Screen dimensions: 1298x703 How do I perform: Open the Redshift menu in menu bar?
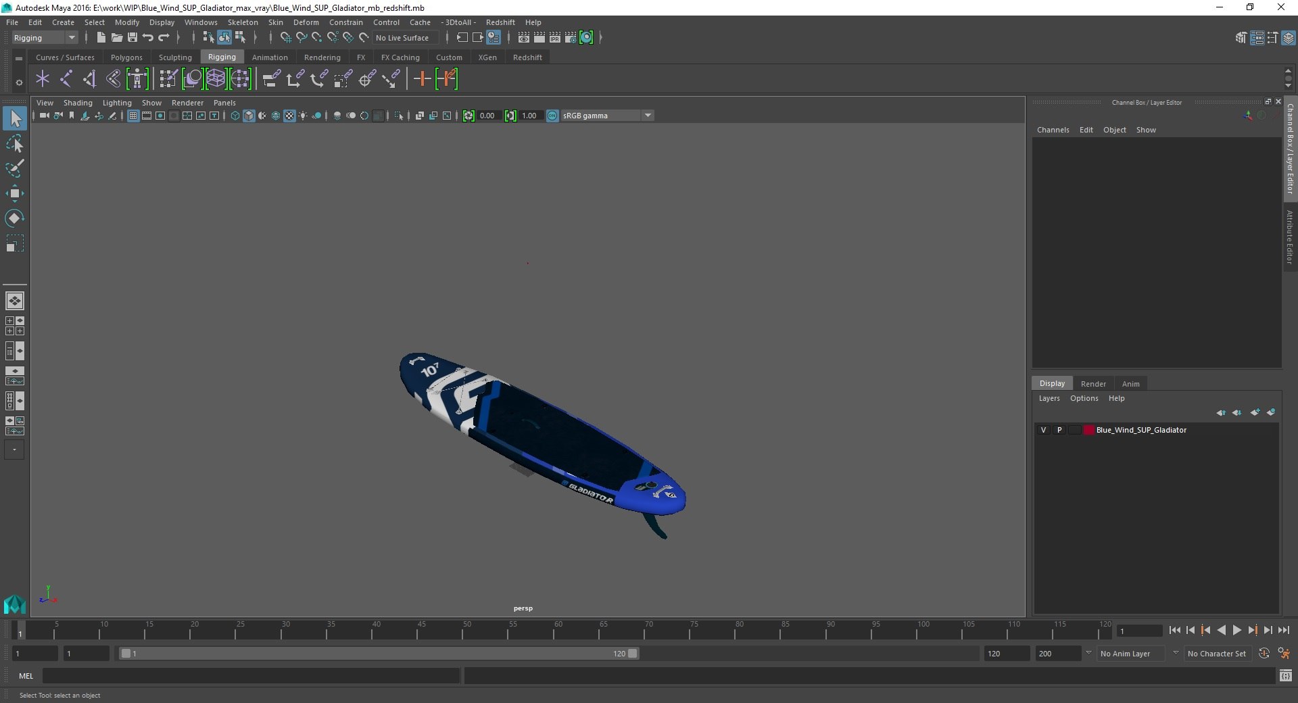click(x=500, y=22)
